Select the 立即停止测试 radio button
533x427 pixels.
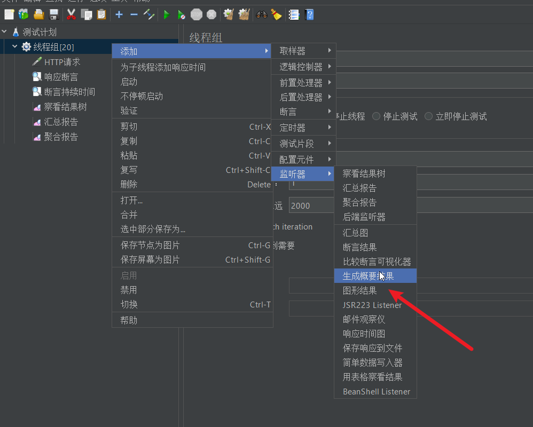[x=428, y=116]
